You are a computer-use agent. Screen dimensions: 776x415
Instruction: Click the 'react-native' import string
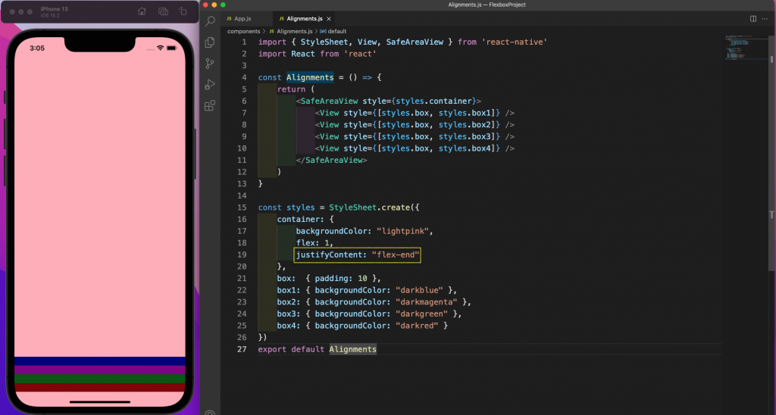pos(515,42)
